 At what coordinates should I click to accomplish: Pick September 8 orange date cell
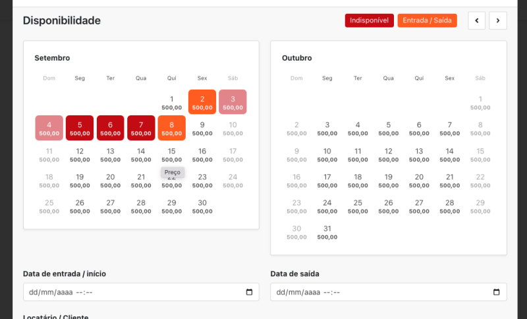coord(171,128)
